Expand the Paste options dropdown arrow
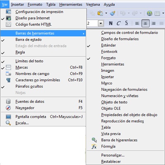The width and height of the screenshot is (165, 165). click(x=106, y=13)
